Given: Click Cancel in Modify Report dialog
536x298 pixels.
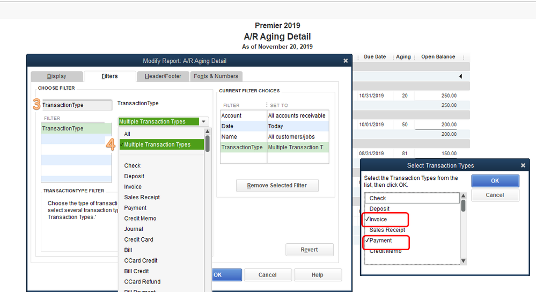Looking at the screenshot, I should (268, 275).
